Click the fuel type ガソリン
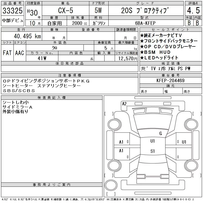The width and height of the screenshot is (203, 203). [99, 23]
